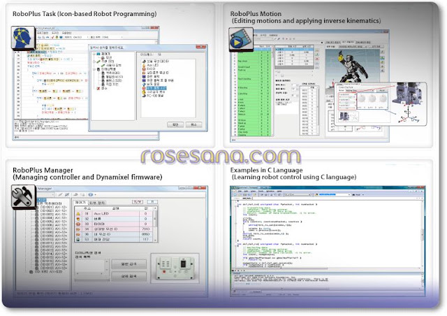The width and height of the screenshot is (447, 316).
Task: Click the OK button in Task dialog
Action: (x=175, y=124)
